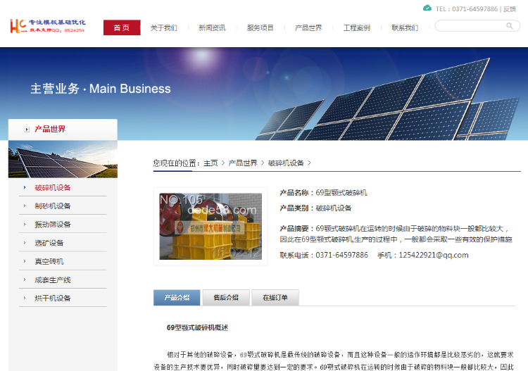
Task: Select 成套生产线 in the sidebar
Action: [53, 279]
